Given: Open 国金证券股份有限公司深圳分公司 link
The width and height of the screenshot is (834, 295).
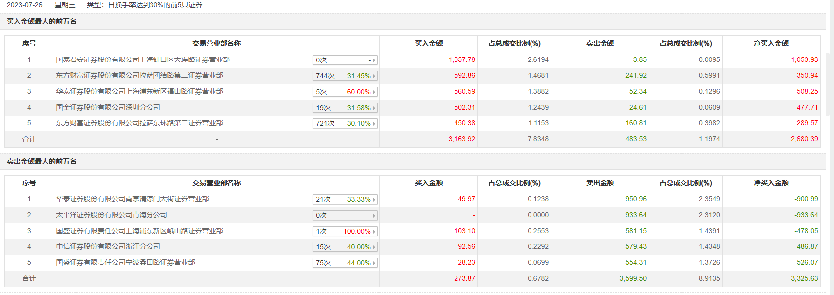Looking at the screenshot, I should [x=108, y=107].
